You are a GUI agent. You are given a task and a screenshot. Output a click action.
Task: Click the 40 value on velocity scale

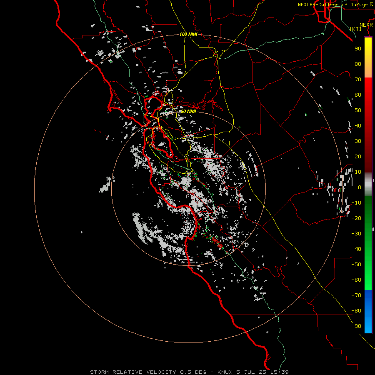click(x=358, y=125)
